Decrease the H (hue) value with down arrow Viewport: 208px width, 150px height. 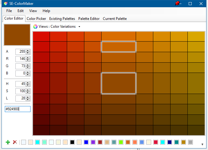pyautogui.click(x=28, y=85)
